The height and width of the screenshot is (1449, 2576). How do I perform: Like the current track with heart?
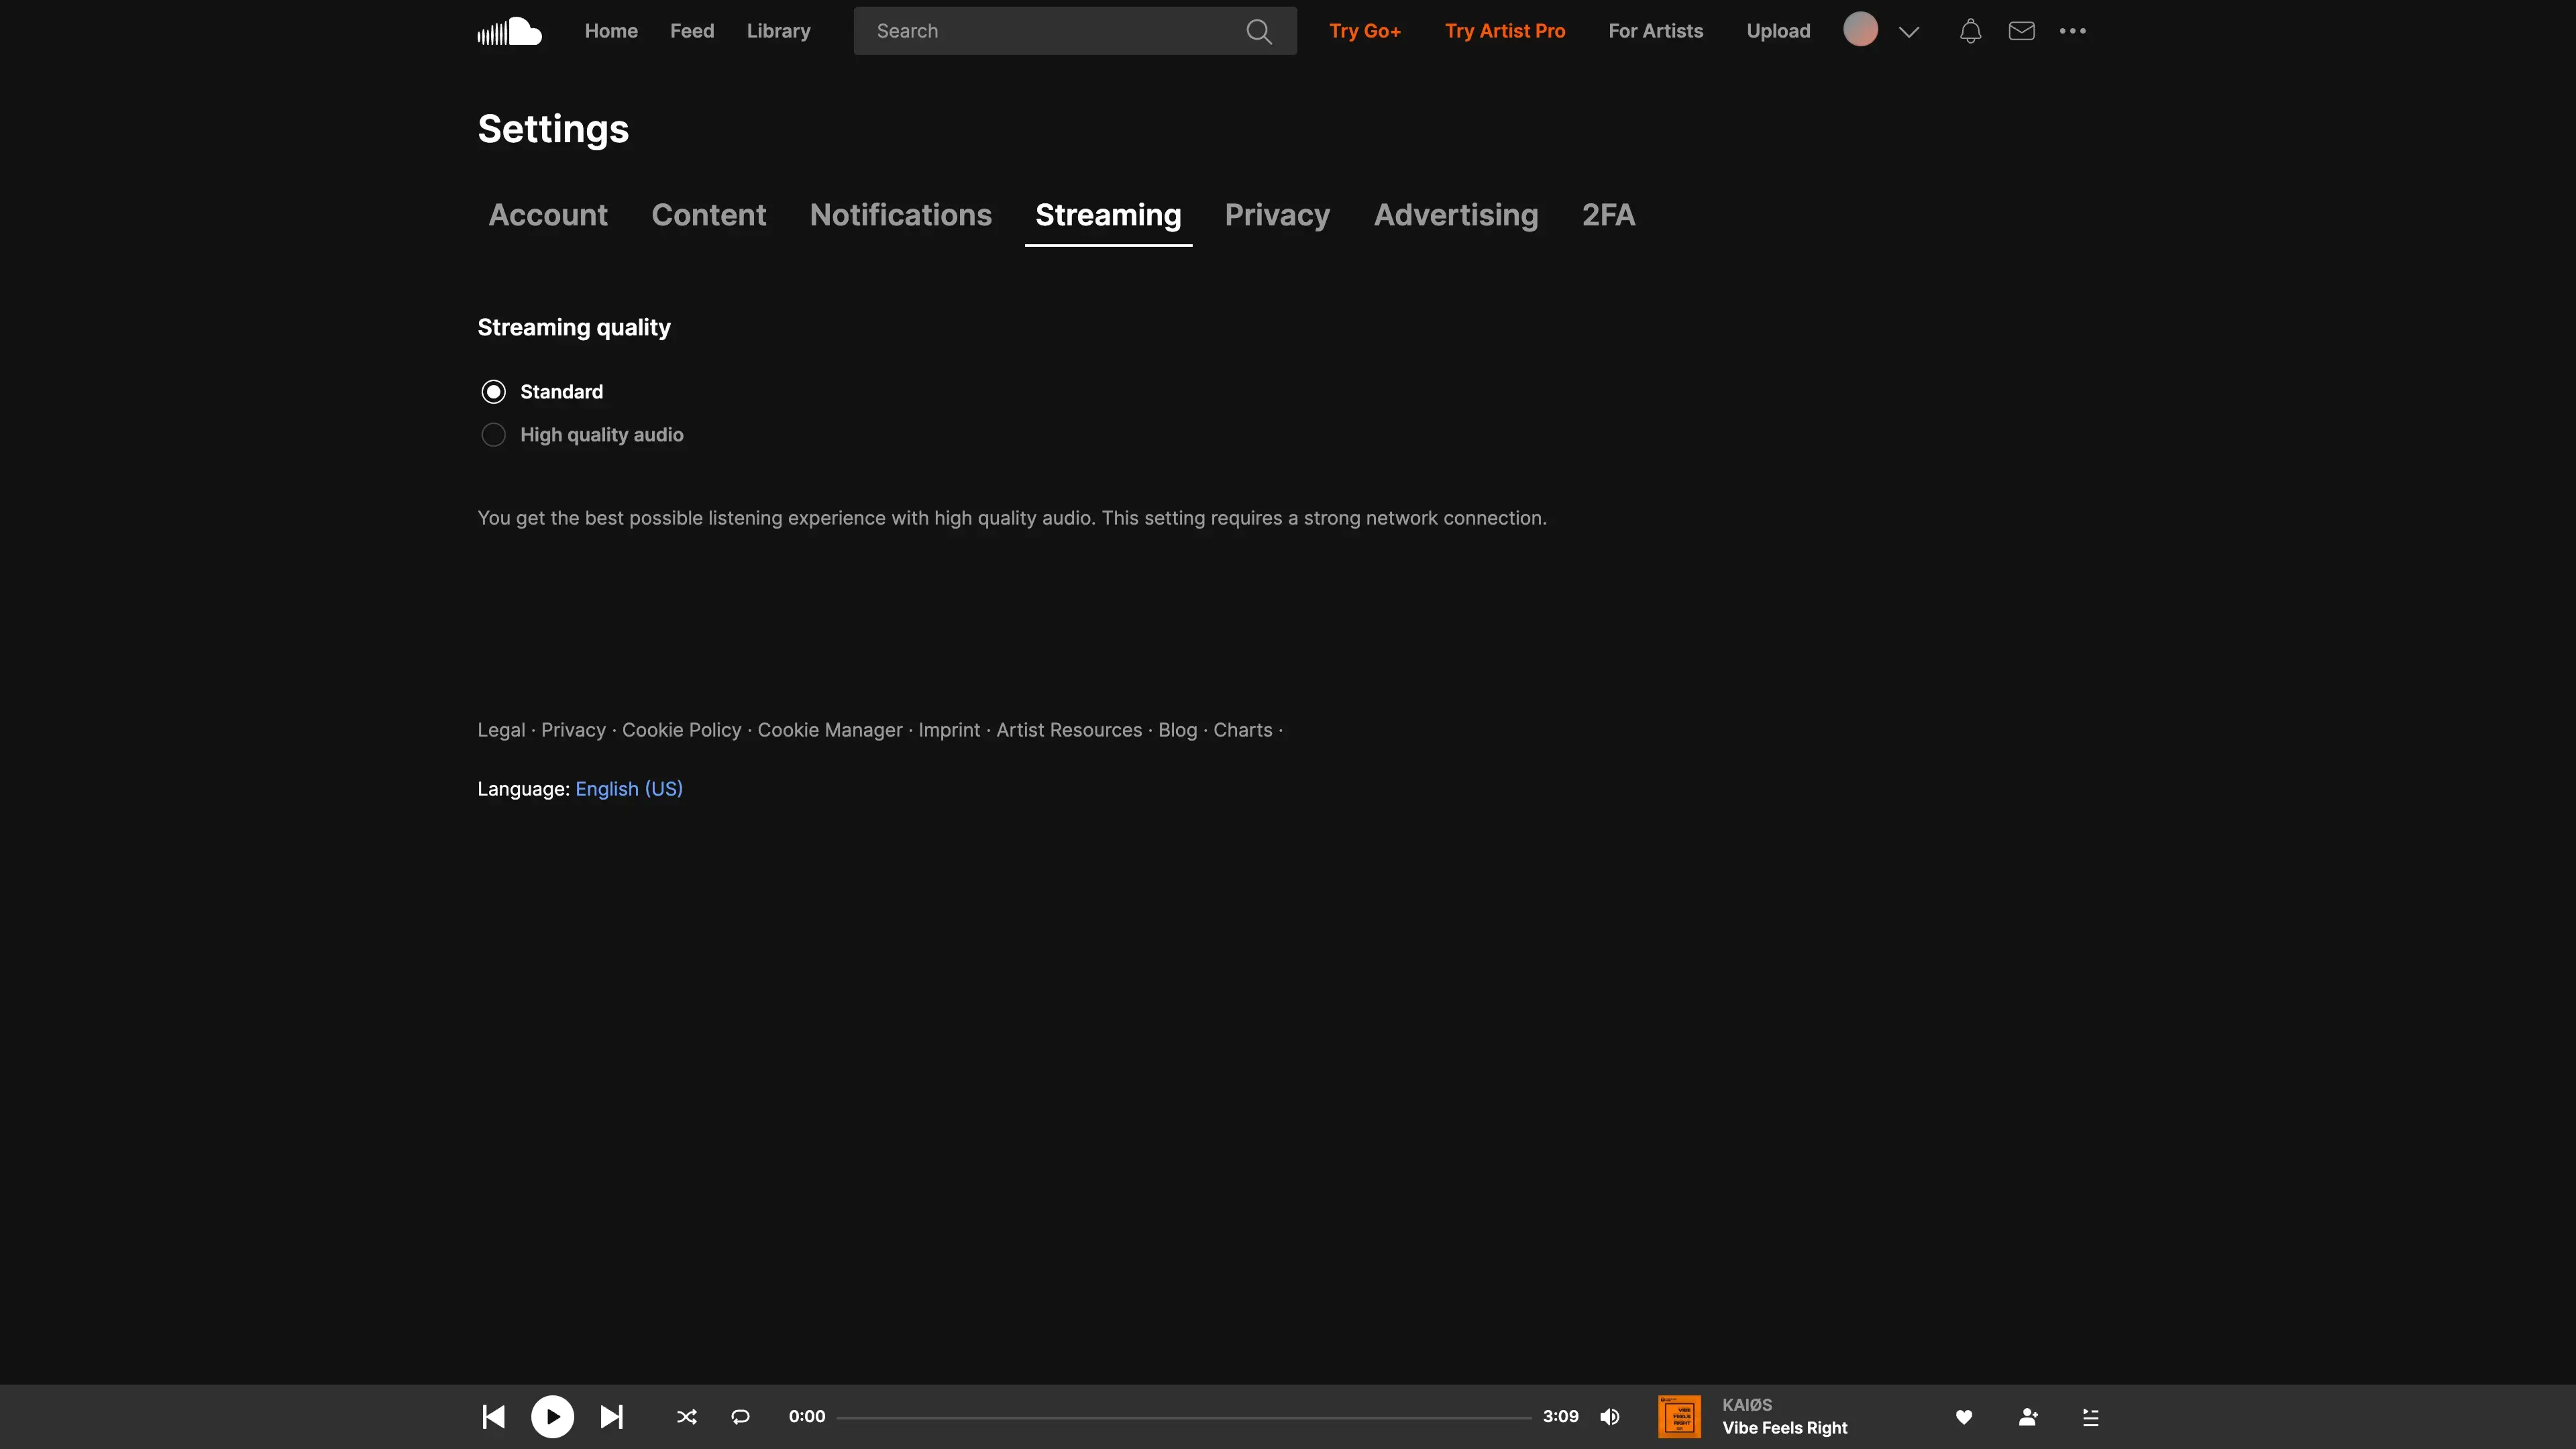pos(1963,1416)
